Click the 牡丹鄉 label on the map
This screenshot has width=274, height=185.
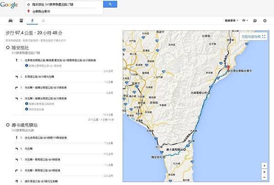pyautogui.click(x=176, y=164)
